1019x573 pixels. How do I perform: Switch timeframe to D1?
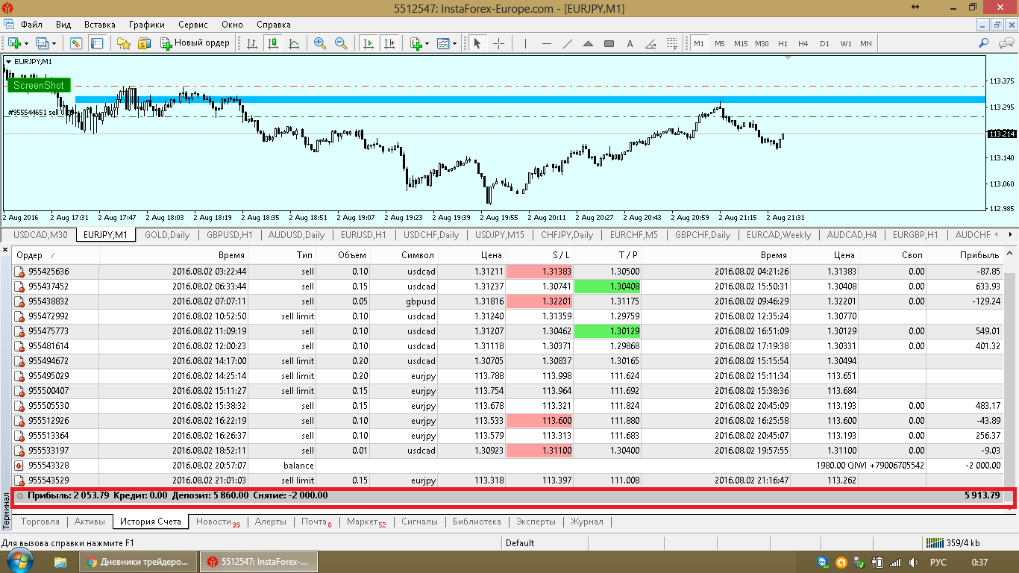824,43
